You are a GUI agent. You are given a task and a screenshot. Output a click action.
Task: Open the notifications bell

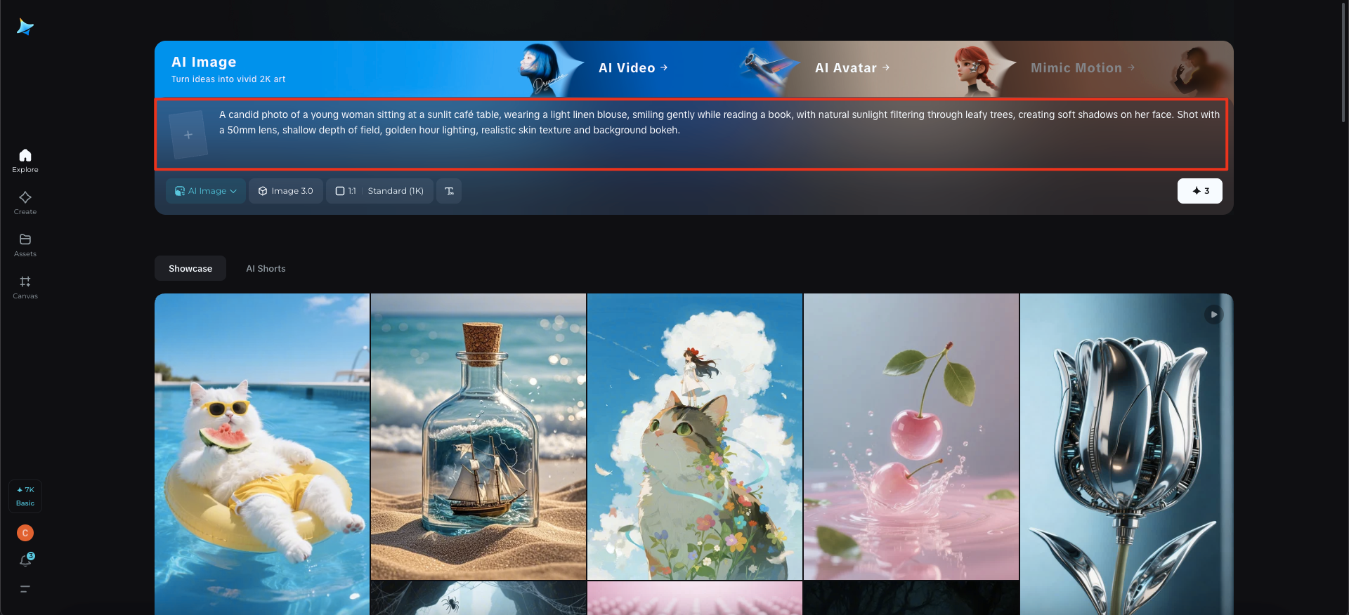(25, 560)
